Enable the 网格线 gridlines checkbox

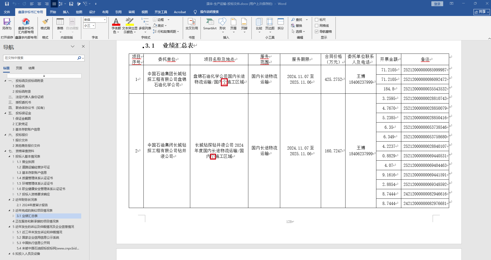click(317, 25)
